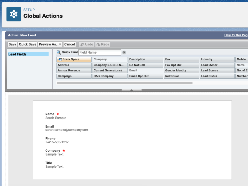Screen dimensions: 248x186
Task: Select the Individual palette field
Action: 181,76
